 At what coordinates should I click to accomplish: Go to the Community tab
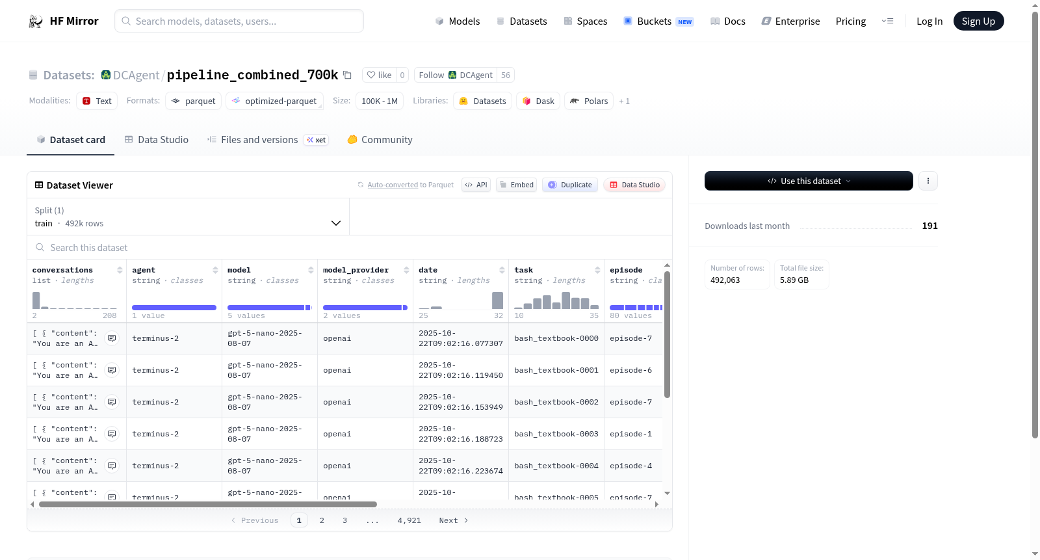(380, 140)
